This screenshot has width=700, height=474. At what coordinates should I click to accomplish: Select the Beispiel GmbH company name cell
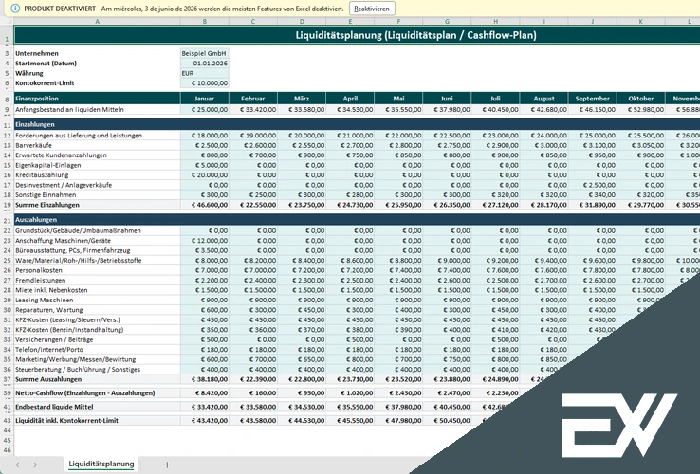coord(205,53)
